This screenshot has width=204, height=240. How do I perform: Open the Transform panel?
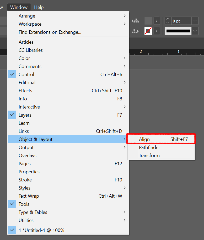(x=161, y=156)
